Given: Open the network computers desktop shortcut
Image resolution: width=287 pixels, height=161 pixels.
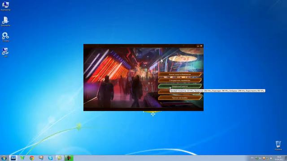Looking at the screenshot, I should click(5, 53).
